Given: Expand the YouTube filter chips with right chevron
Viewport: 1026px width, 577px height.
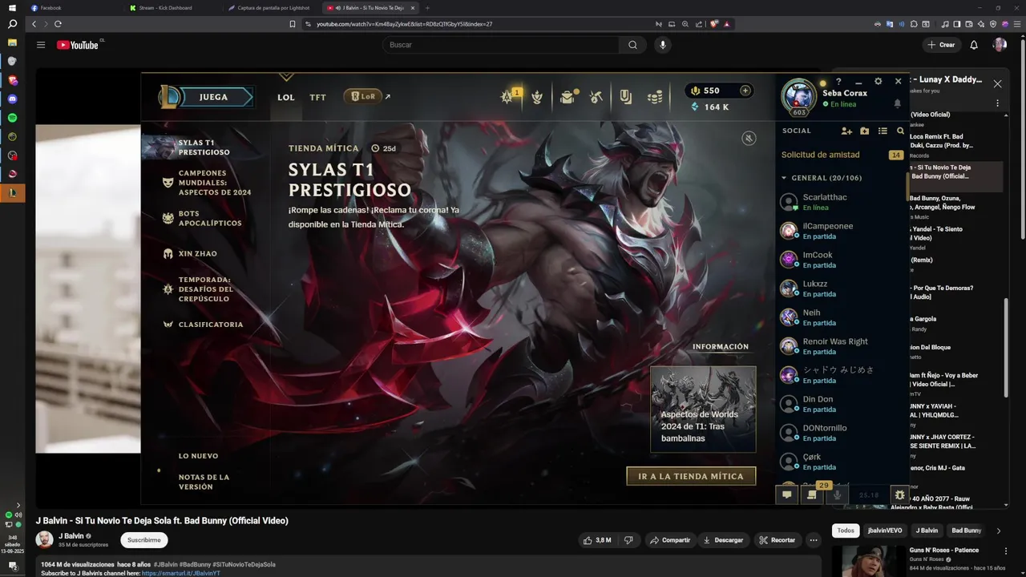Looking at the screenshot, I should coord(998,531).
